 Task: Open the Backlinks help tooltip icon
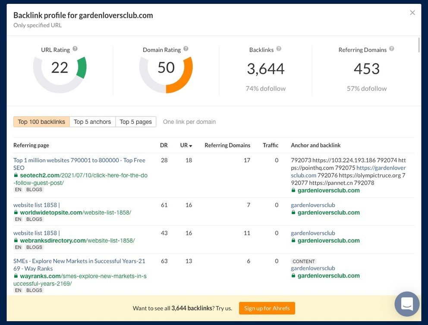tap(278, 49)
